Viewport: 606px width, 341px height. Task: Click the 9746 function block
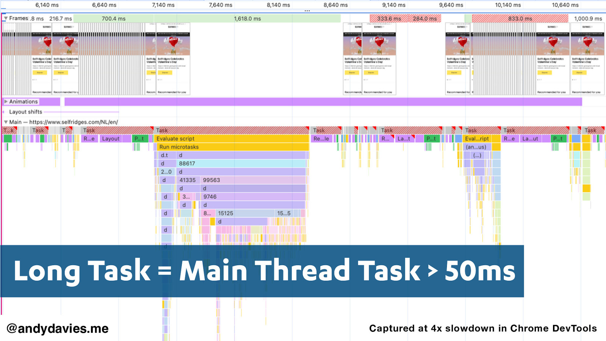click(x=253, y=197)
